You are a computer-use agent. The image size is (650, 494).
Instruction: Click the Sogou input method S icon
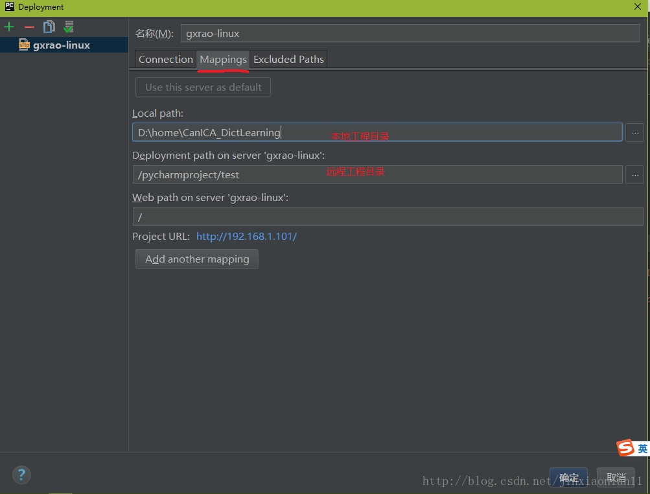pyautogui.click(x=625, y=448)
